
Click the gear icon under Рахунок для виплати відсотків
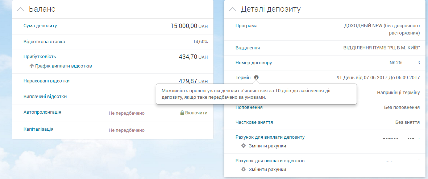(244, 170)
